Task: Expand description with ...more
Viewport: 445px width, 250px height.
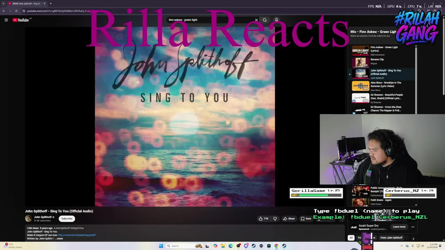Action: (59, 239)
